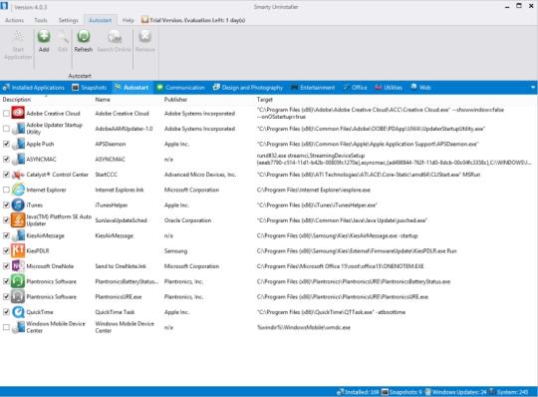Sort by the Publisher column header
Screen dimensions: 538x397
pos(175,100)
